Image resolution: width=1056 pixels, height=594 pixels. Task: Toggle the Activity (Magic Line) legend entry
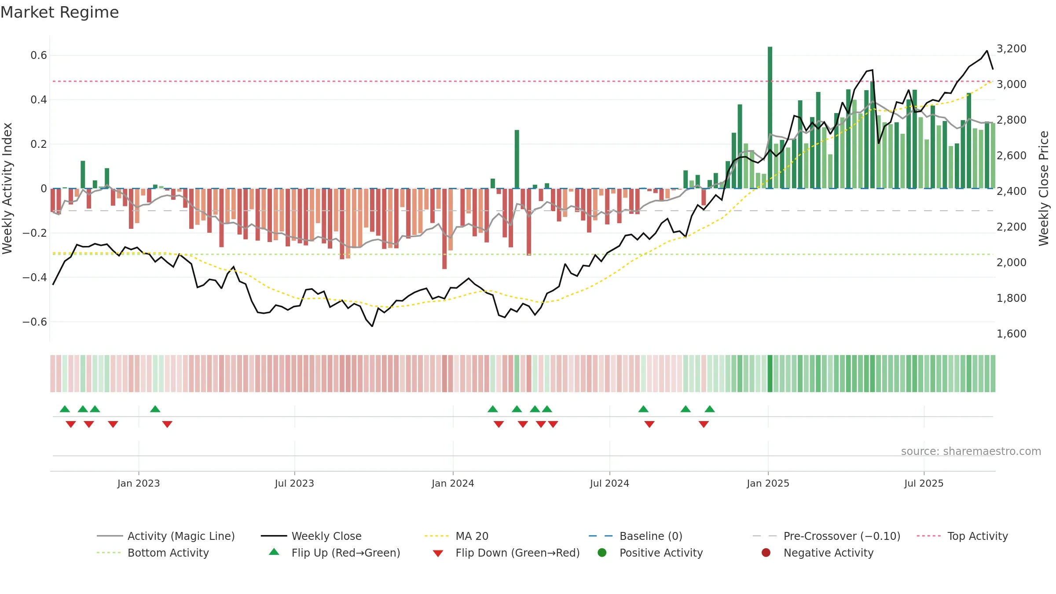pos(166,536)
